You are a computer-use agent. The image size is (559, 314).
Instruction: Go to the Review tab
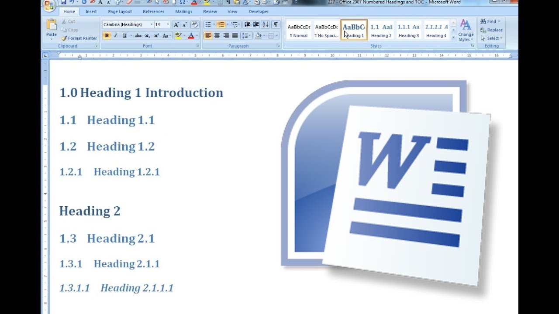[x=210, y=12]
